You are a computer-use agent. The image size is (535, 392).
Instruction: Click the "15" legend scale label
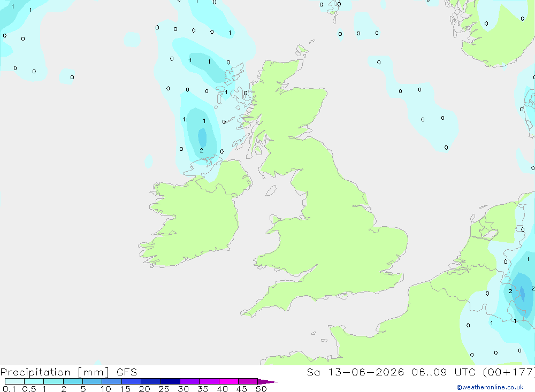[x=125, y=389]
